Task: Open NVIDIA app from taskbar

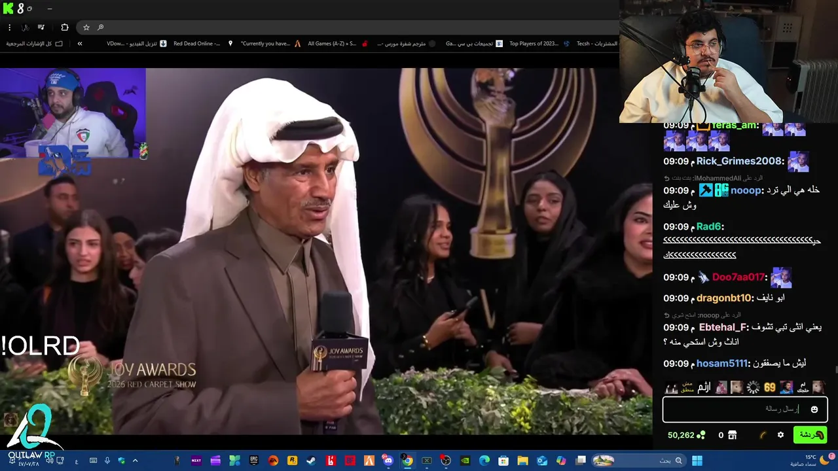Action: [x=465, y=461]
